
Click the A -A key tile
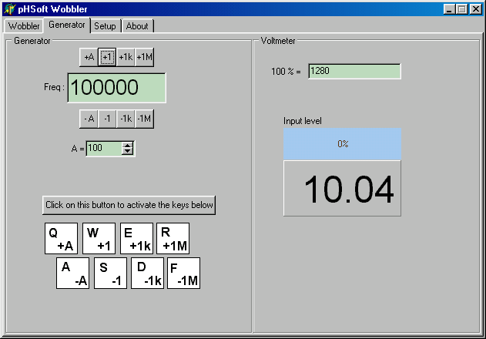pyautogui.click(x=73, y=273)
